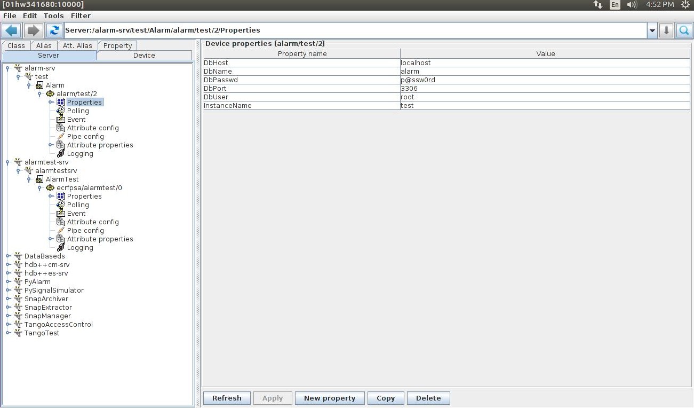Sort by the Property name column header
This screenshot has height=408, width=694.
click(x=302, y=54)
